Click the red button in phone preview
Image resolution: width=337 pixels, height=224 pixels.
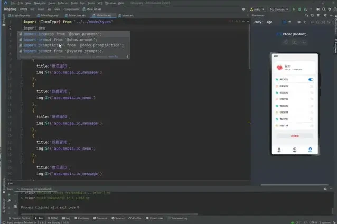coord(294,136)
